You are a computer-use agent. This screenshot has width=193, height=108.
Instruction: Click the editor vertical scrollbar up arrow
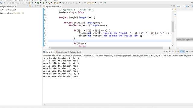point(173,10)
